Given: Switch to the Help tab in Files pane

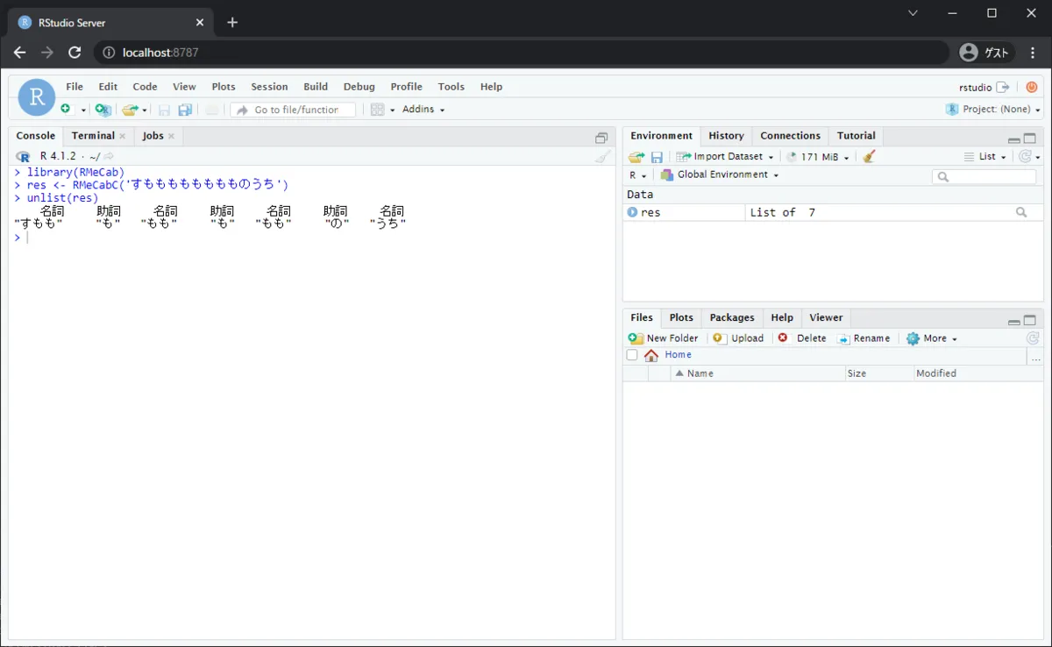Looking at the screenshot, I should pos(782,317).
